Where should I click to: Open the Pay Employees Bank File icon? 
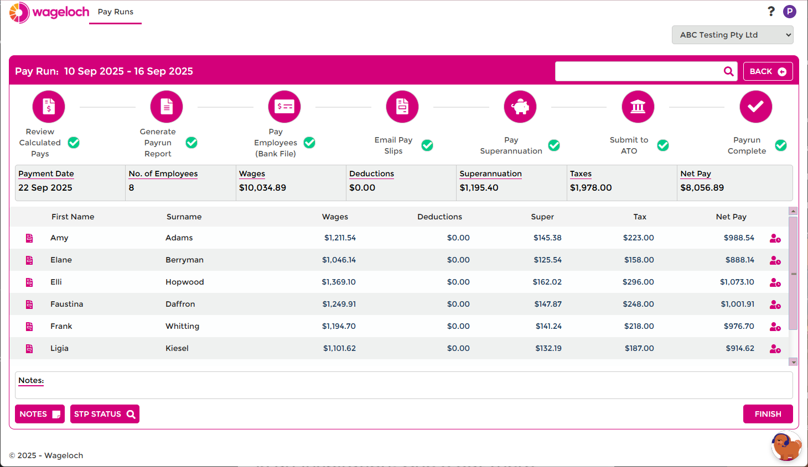click(x=284, y=106)
